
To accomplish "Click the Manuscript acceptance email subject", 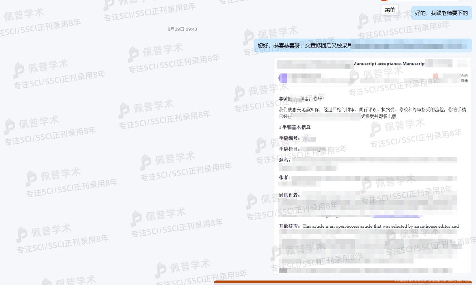I will [389, 64].
